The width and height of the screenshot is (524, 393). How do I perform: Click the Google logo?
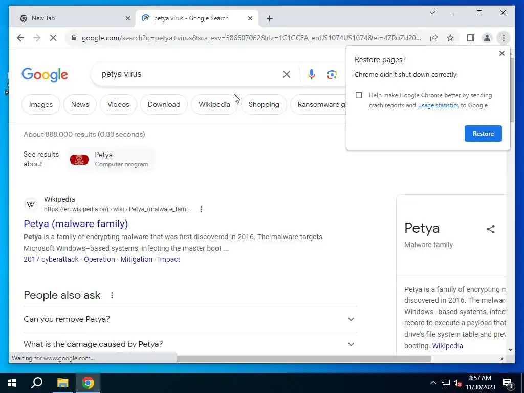pos(45,75)
